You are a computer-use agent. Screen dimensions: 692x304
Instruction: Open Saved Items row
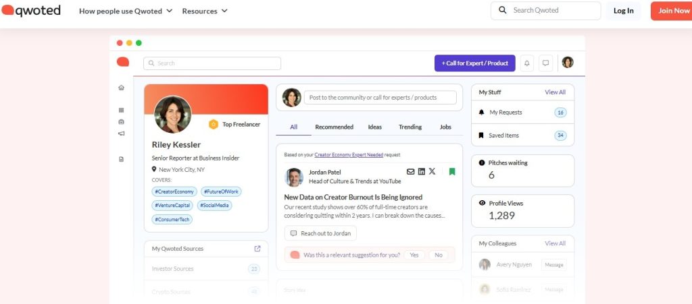point(523,135)
